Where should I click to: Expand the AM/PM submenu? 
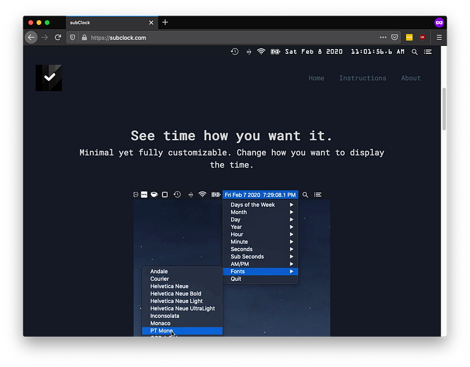coord(260,264)
